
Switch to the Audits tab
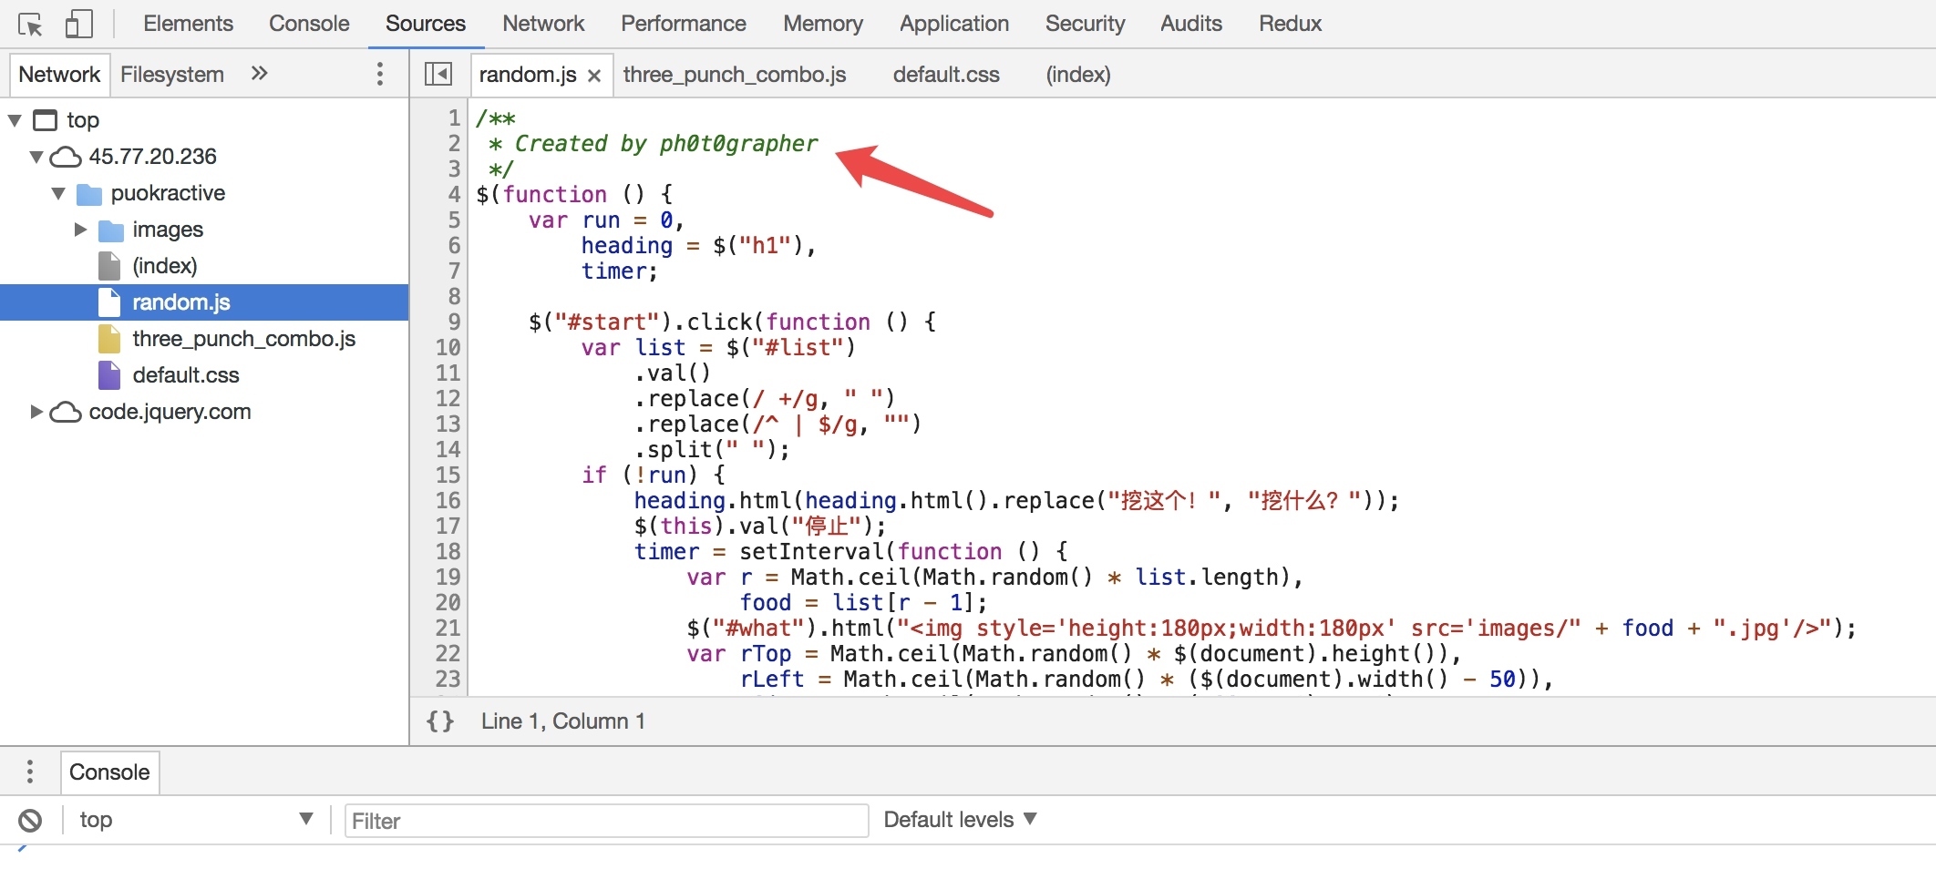coord(1191,24)
